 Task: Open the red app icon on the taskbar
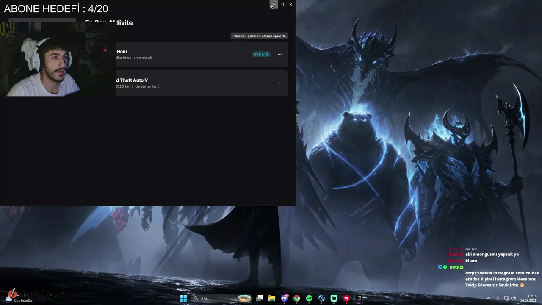click(346, 298)
